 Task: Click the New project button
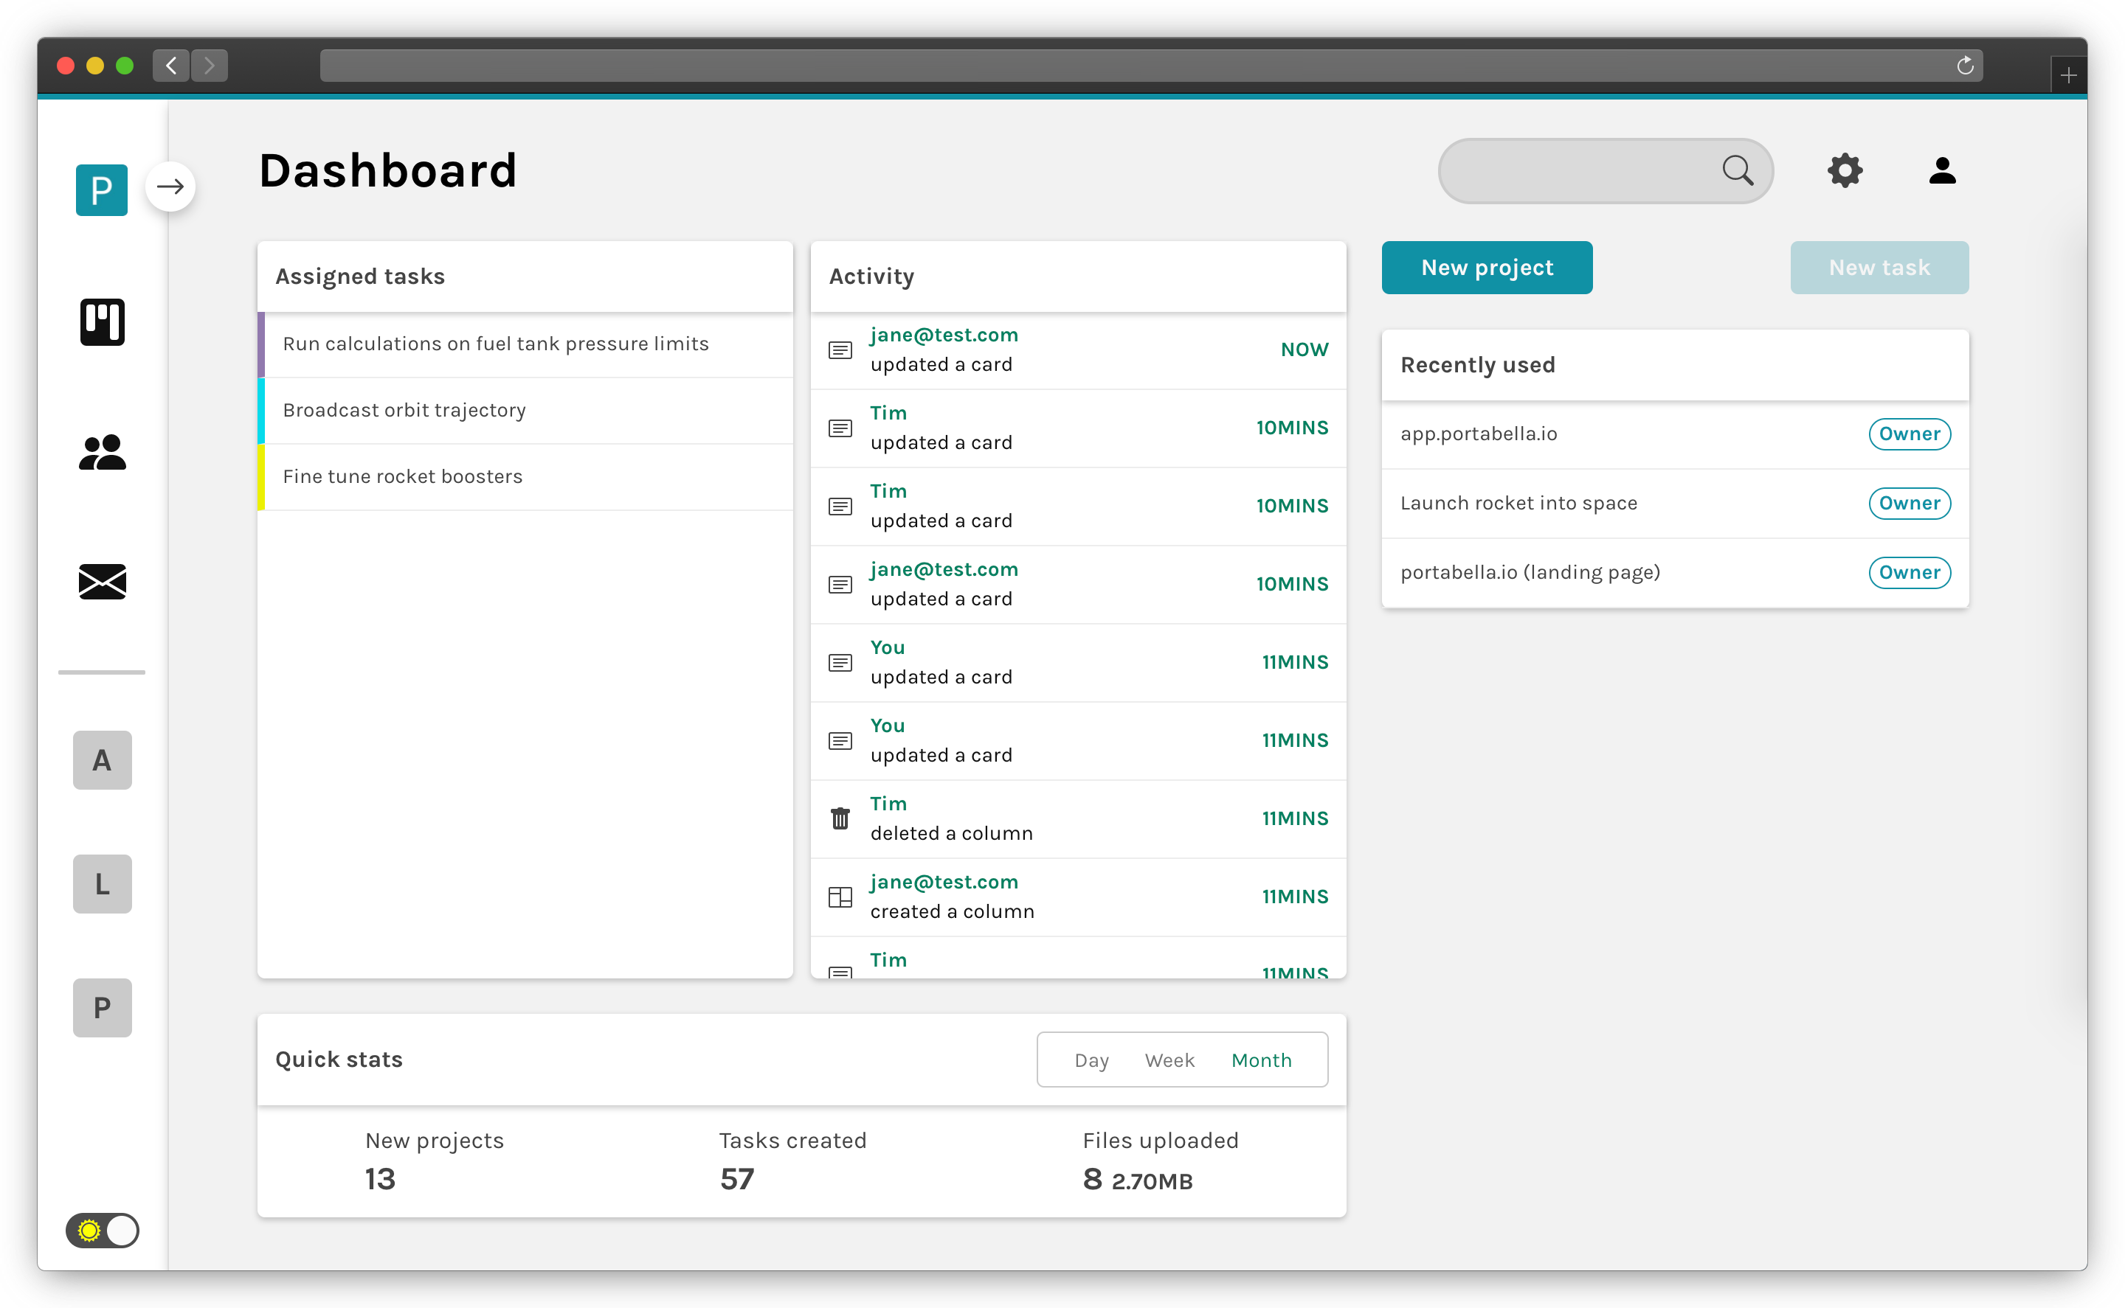click(1486, 268)
